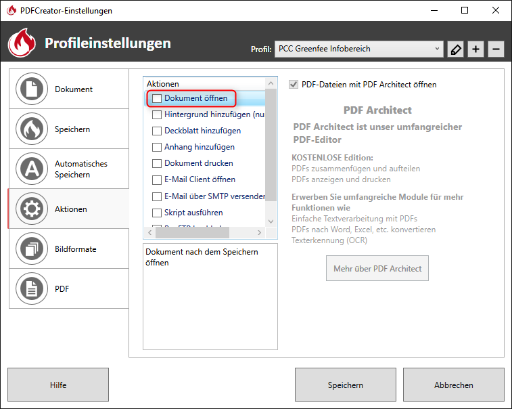
Task: Add a new profile with plus icon
Action: tap(475, 49)
